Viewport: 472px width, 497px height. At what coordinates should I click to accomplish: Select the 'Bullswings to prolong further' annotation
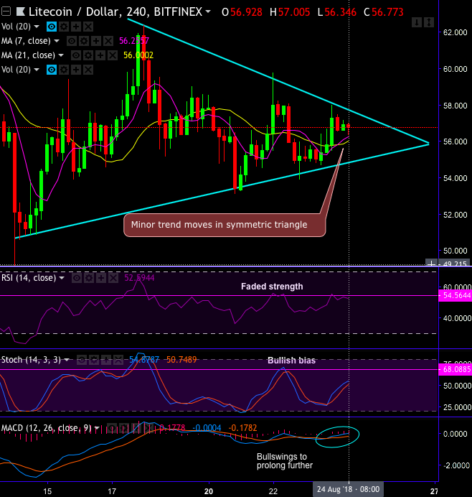[285, 461]
